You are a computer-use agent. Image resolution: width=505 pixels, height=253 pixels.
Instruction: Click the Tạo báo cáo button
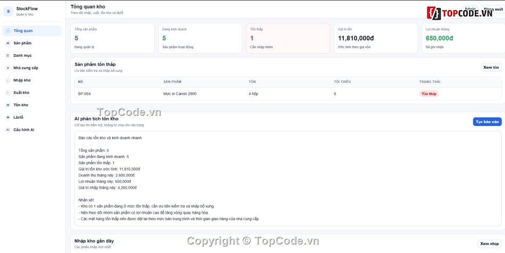487,122
